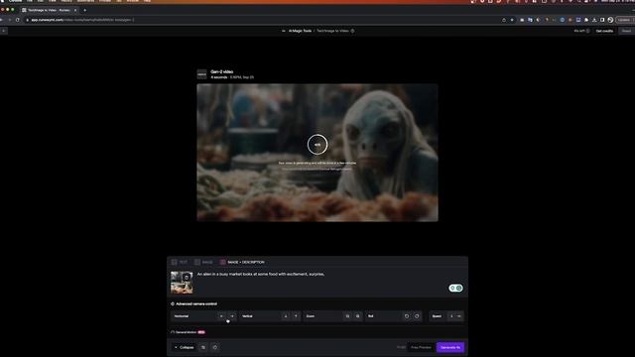Decrease the Horizontal camera value

221,316
